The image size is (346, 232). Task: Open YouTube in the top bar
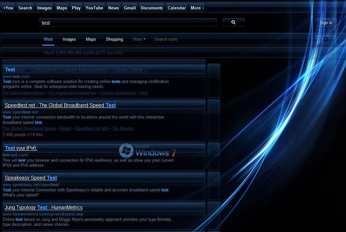point(94,8)
